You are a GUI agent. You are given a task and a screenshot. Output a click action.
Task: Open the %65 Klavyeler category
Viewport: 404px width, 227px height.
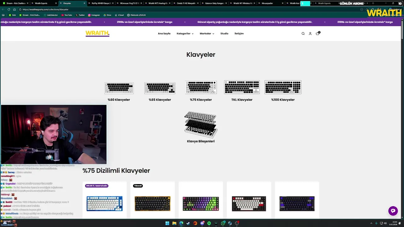pos(160,92)
